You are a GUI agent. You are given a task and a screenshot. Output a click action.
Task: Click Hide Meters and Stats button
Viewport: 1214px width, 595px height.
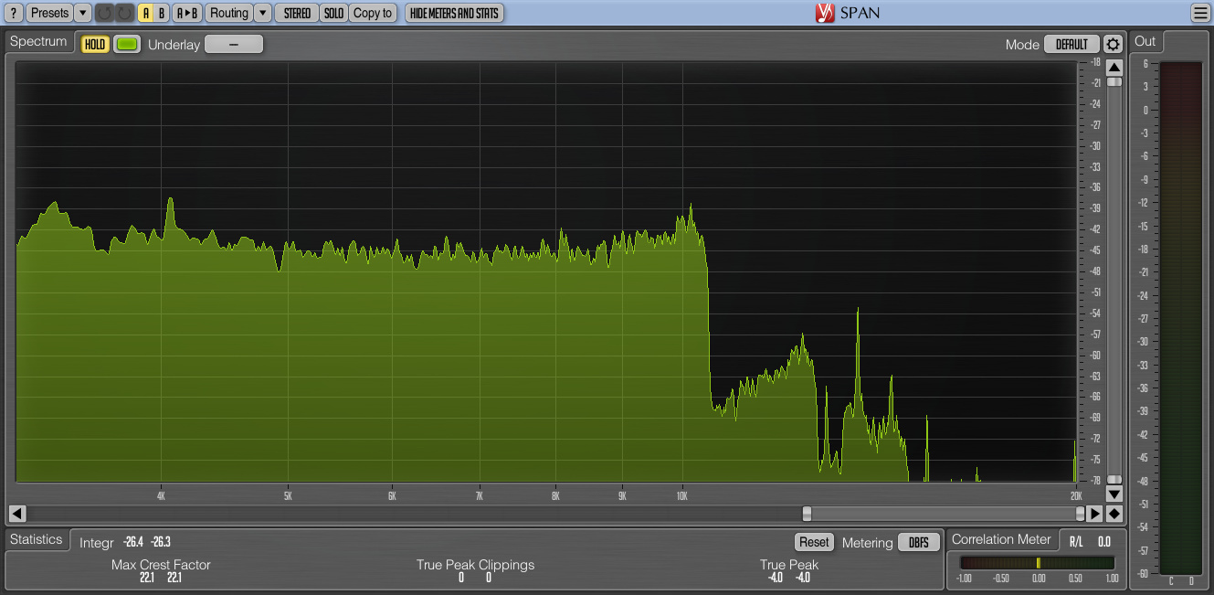[454, 13]
